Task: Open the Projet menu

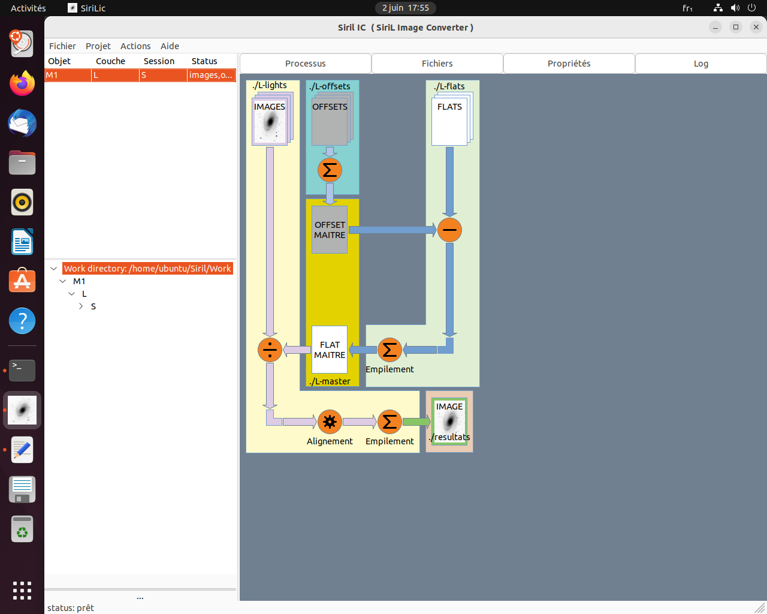Action: [x=98, y=46]
